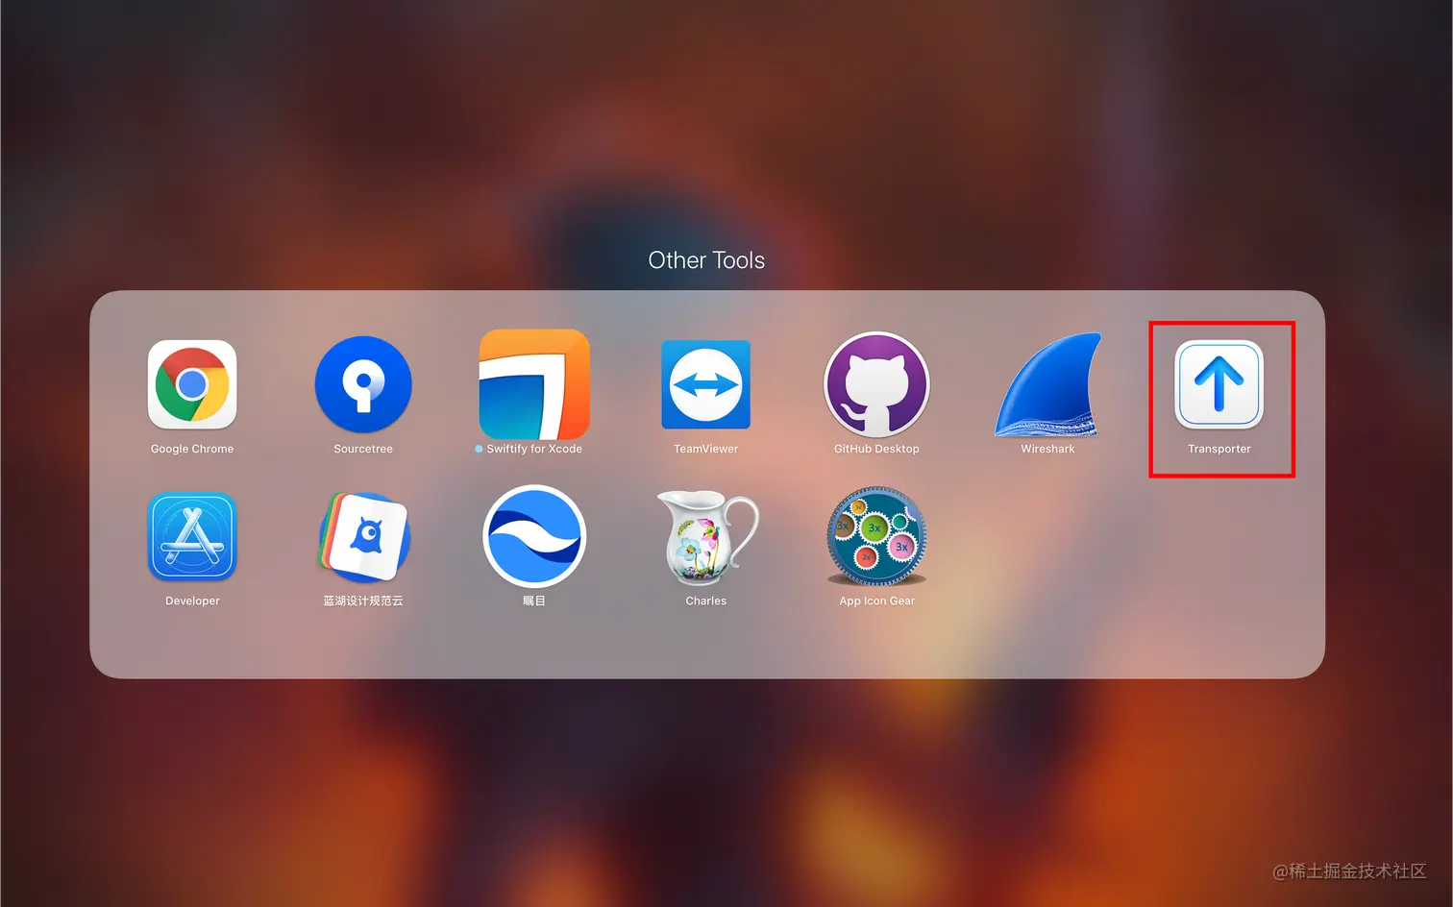Click the 瞩目 text label
This screenshot has width=1453, height=907.
[534, 601]
